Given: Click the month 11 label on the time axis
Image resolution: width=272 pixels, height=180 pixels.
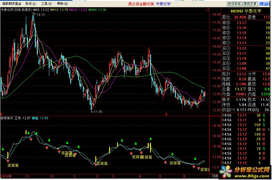Looking at the screenshot, I should coord(28,176).
